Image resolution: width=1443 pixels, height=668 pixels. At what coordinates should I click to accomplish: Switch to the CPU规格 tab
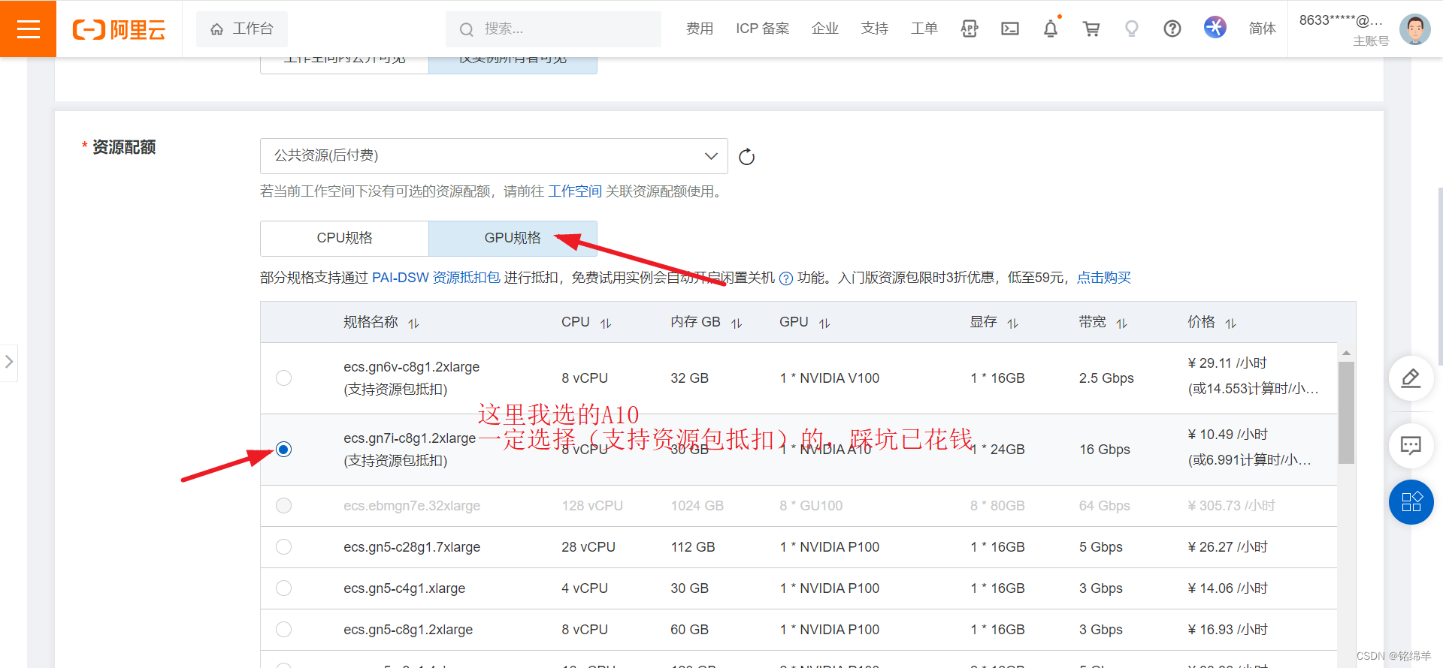[x=344, y=238]
